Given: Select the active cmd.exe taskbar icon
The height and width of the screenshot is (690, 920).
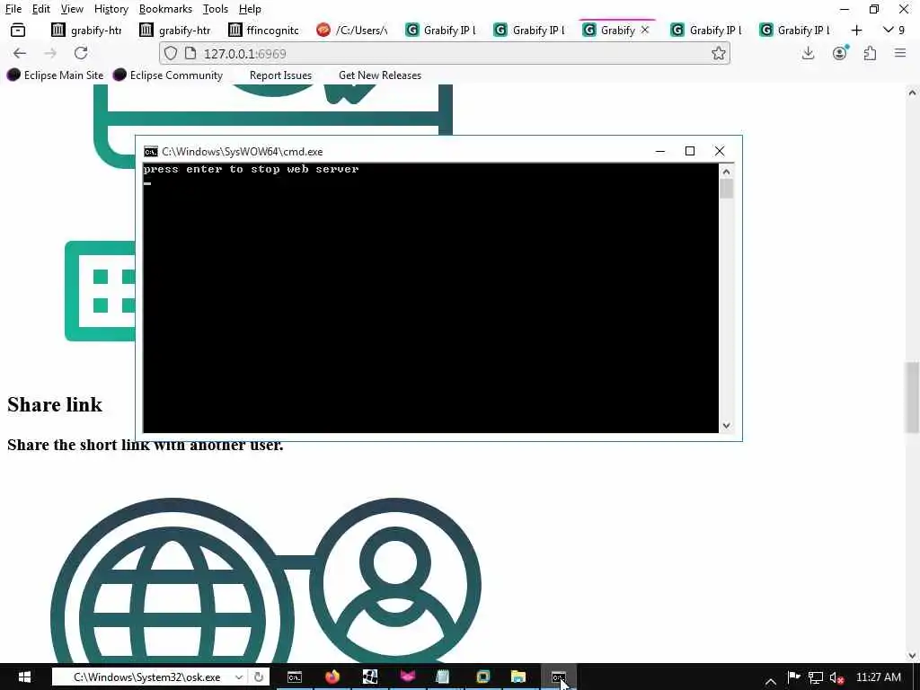Looking at the screenshot, I should pyautogui.click(x=558, y=677).
